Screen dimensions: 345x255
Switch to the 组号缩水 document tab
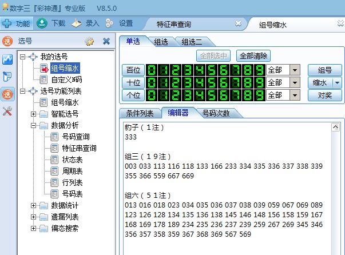pyautogui.click(x=272, y=25)
